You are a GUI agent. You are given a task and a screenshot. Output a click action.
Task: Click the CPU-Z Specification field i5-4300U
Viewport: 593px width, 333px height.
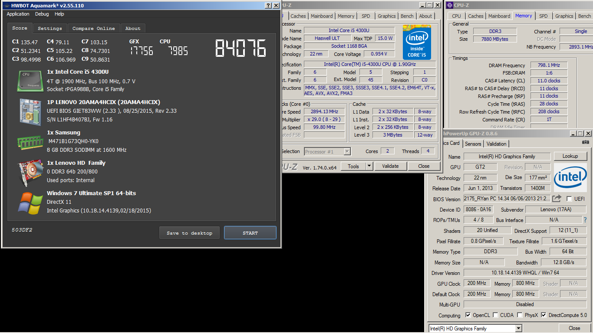[371, 65]
